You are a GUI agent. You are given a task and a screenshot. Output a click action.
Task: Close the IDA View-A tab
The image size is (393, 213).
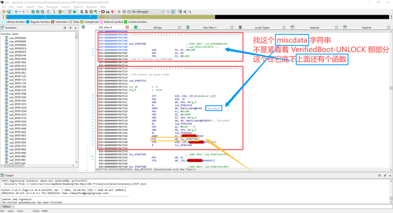[127, 27]
